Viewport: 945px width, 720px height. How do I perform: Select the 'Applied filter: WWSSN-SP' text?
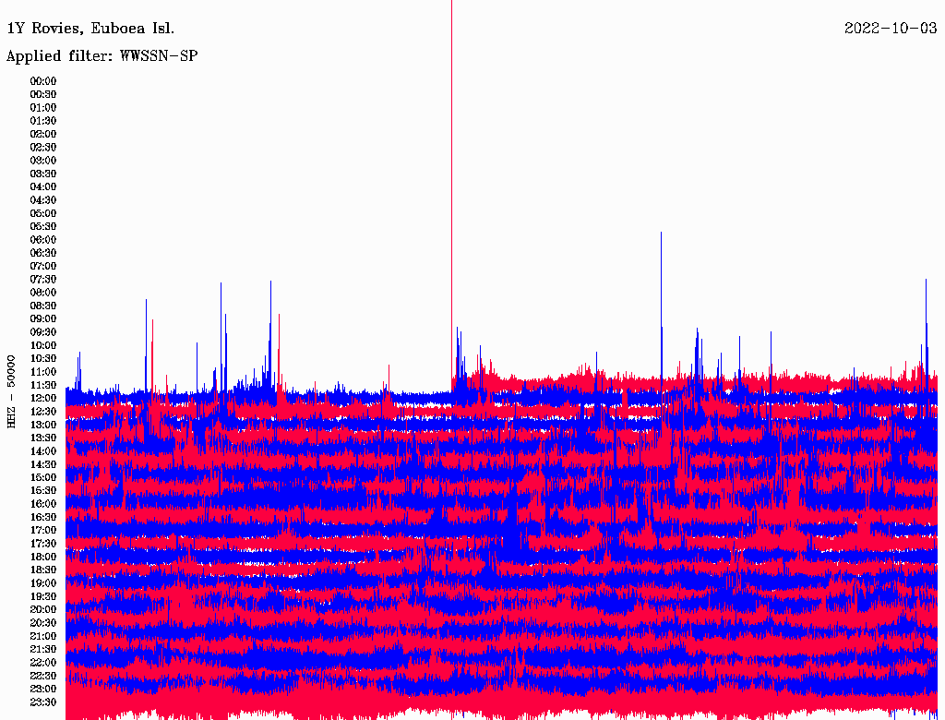(102, 56)
